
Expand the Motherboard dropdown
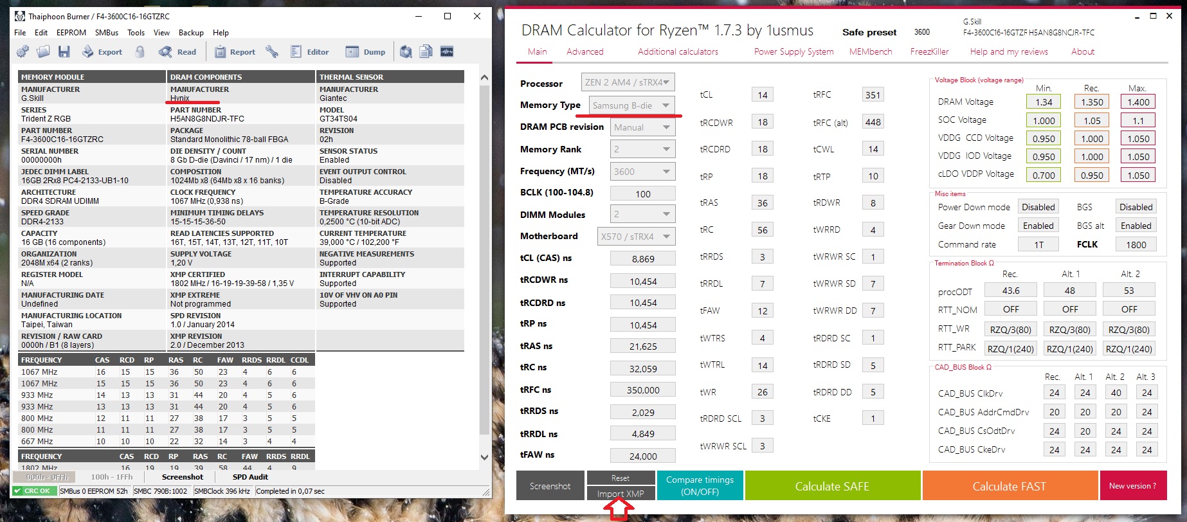pos(636,237)
